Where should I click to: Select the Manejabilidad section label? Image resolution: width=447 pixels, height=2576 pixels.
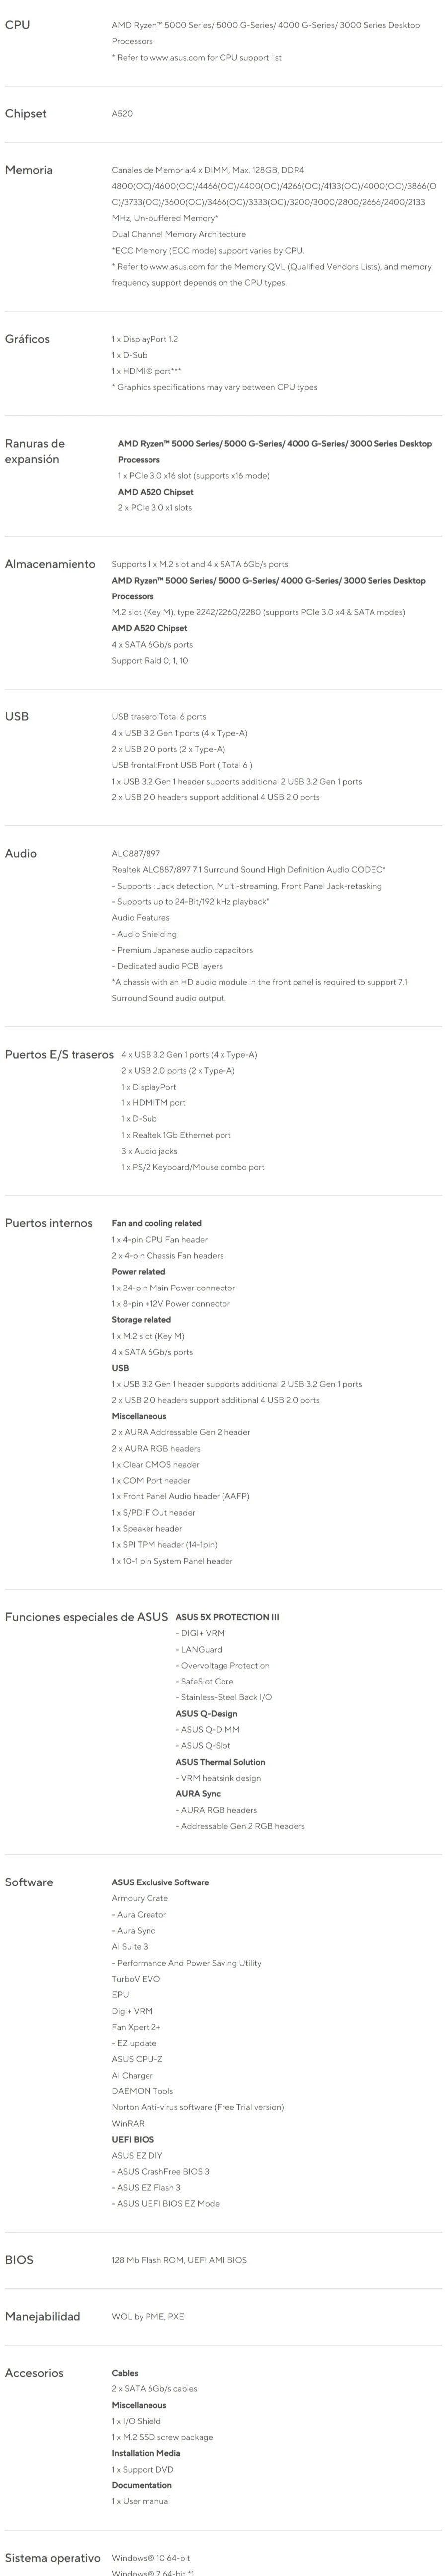[43, 2316]
